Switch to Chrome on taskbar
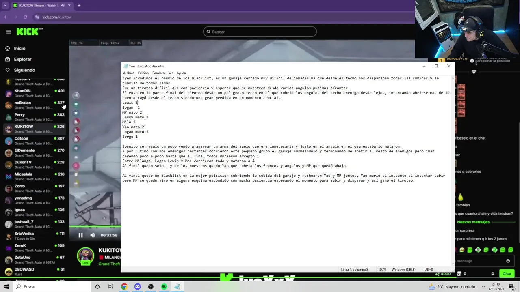Screen dimensions: 520x292 124,287
